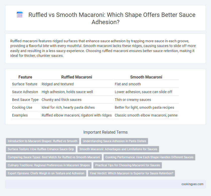The height and width of the screenshot is (196, 211).
Task: Select cell 'Classic smooth elbow macaroni, penne'
Action: tap(146, 115)
